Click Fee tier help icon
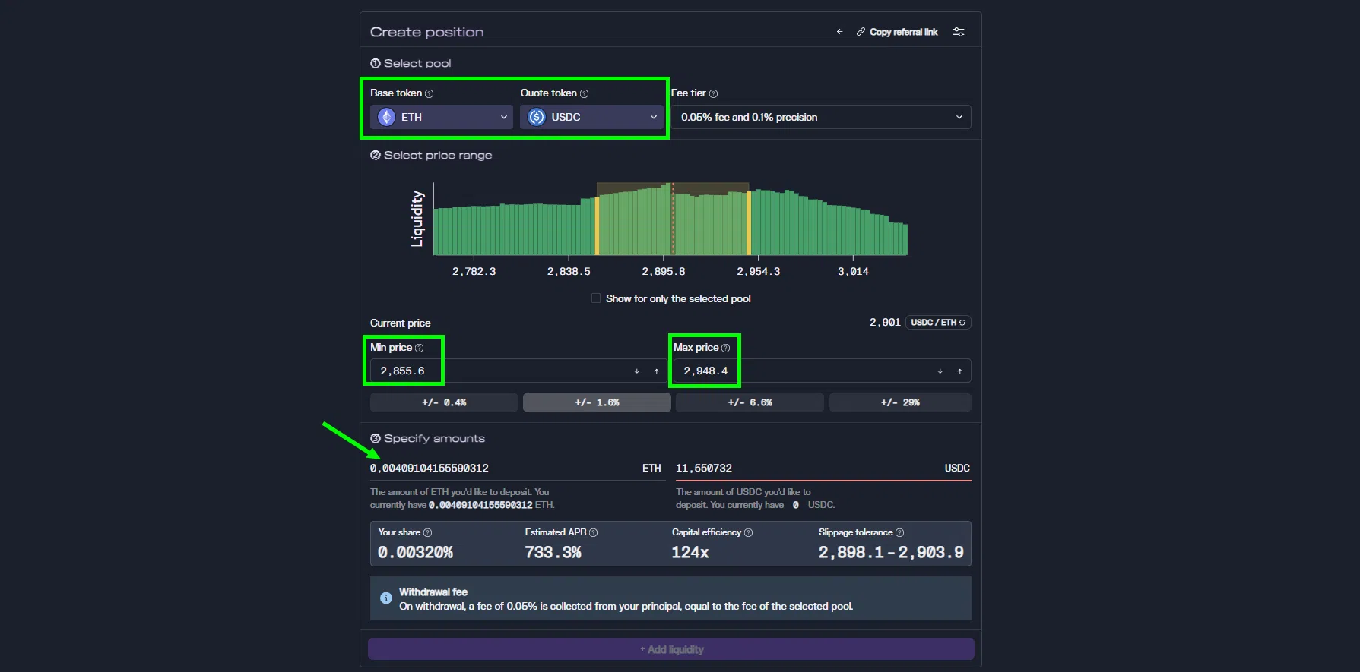 pyautogui.click(x=713, y=93)
